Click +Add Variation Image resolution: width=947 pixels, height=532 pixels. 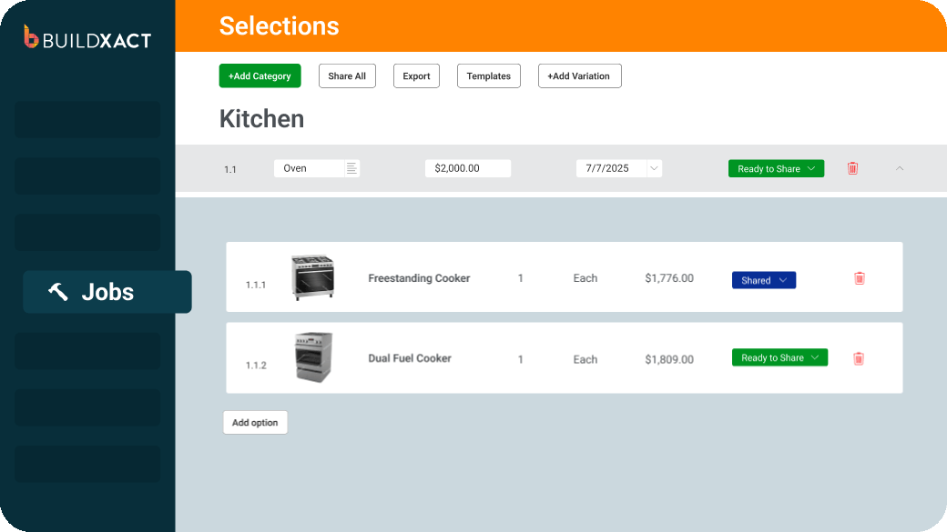579,75
